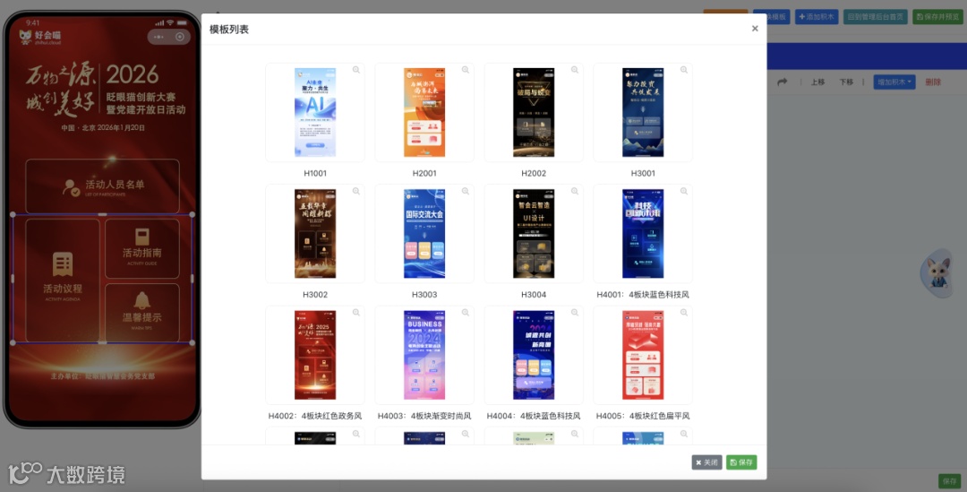Screen dimensions: 967x492
Task: Click the magnifier icon on template H2001
Action: pos(466,70)
